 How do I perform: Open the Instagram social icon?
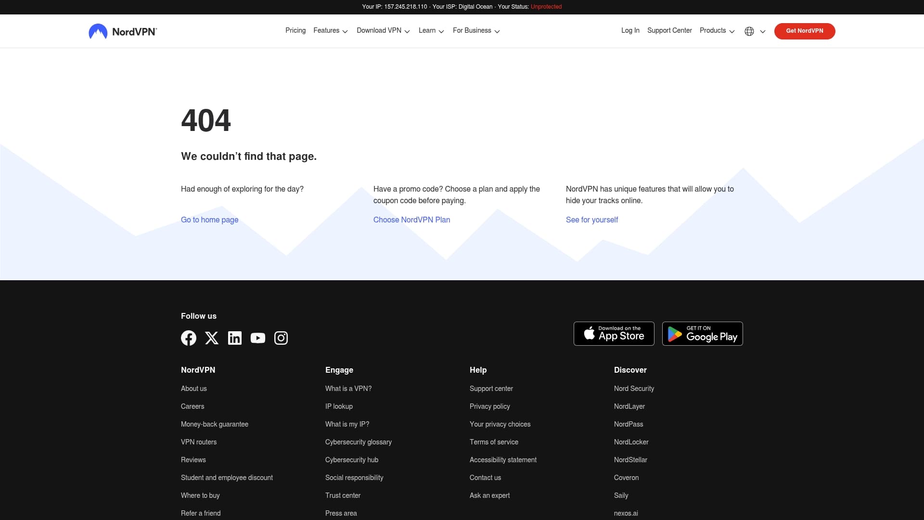point(281,338)
